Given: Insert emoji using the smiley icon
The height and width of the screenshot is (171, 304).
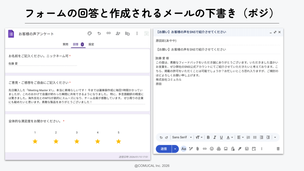Looking at the screenshot, I should click(212, 149).
